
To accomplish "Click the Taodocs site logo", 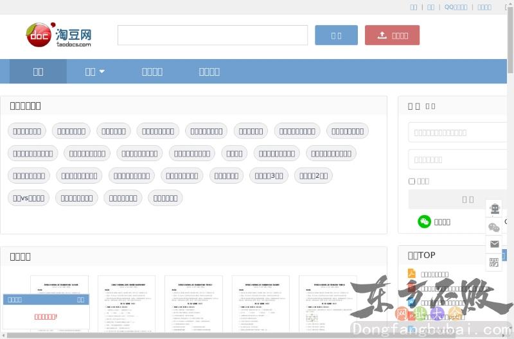I will pos(59,35).
